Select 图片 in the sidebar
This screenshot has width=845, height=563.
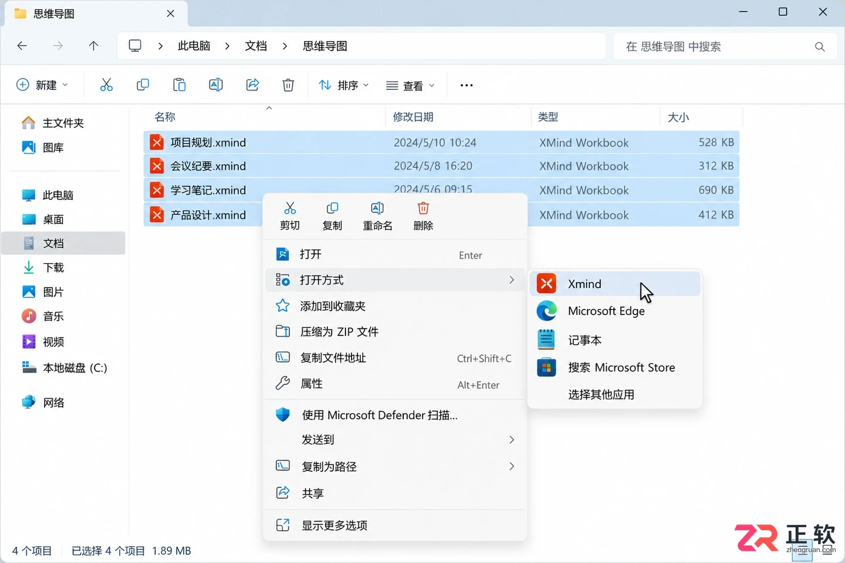[65, 291]
